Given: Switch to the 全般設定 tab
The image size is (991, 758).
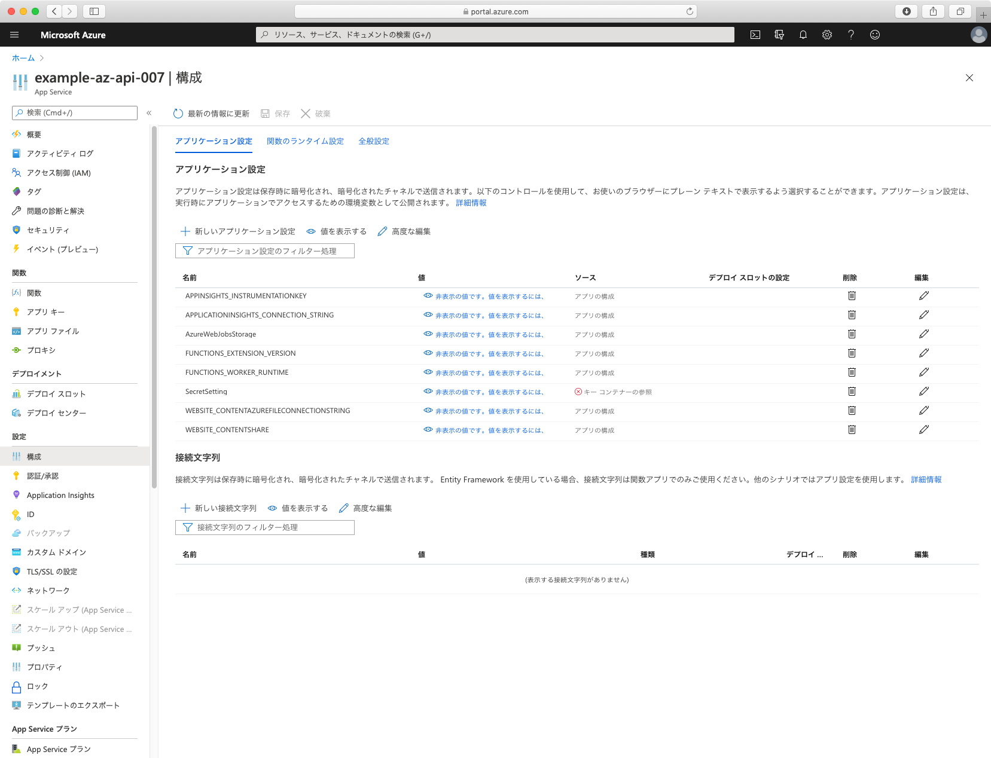Looking at the screenshot, I should (x=374, y=141).
